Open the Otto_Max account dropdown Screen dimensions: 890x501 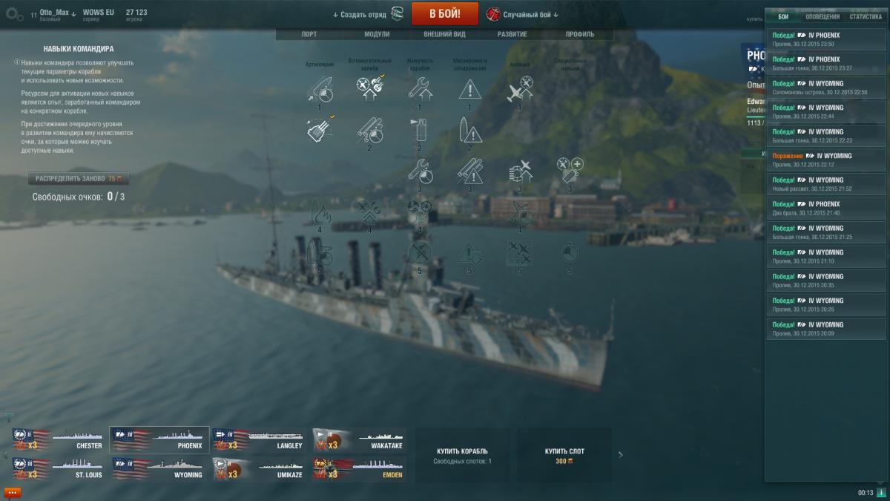(59, 13)
